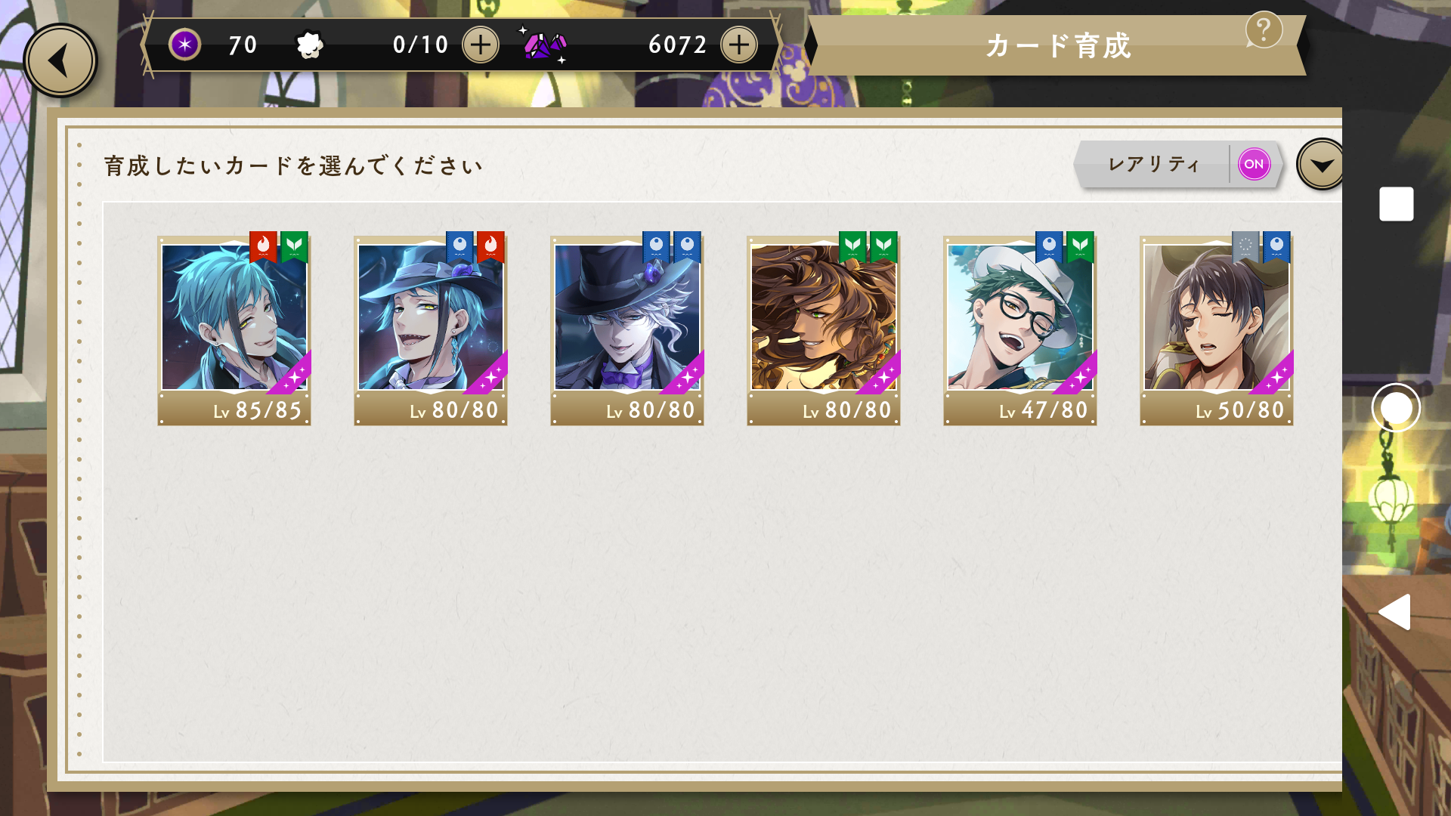The width and height of the screenshot is (1451, 816).
Task: Choose the brown-haired character card
Action: click(x=824, y=329)
